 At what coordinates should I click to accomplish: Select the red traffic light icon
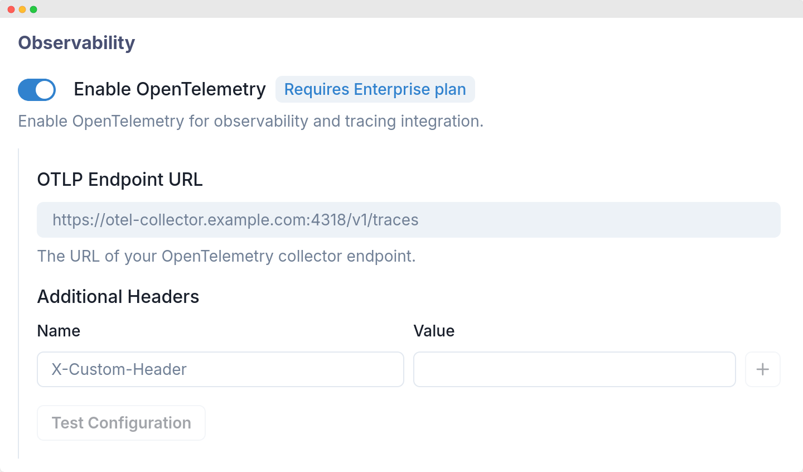[11, 9]
